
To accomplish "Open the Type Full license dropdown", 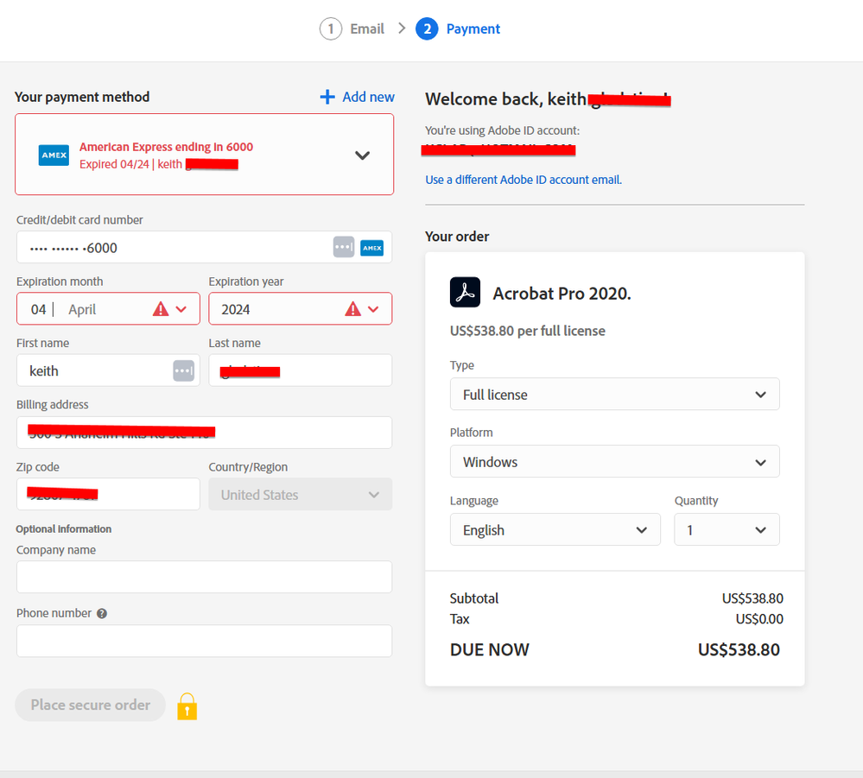I will point(615,394).
